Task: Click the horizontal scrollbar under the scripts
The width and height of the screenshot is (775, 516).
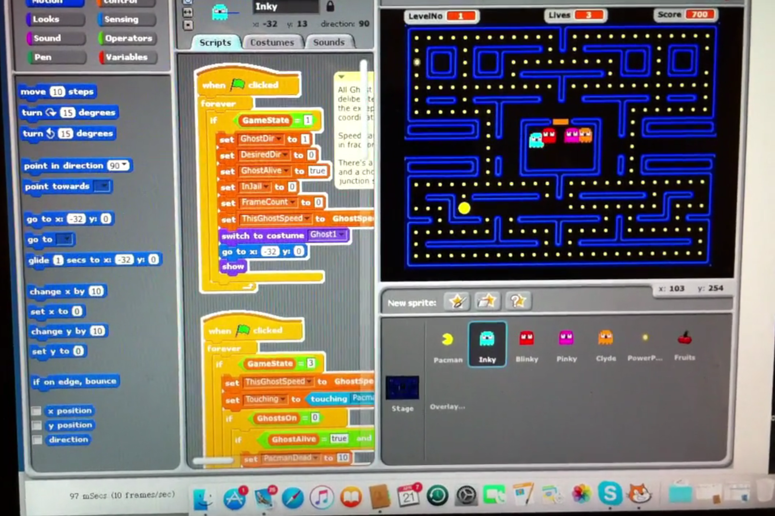Action: pyautogui.click(x=213, y=461)
